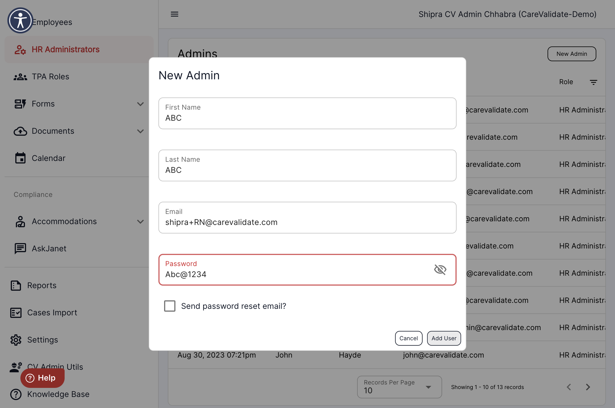615x408 pixels.
Task: Click the Documents cloud upload icon
Action: click(x=20, y=131)
